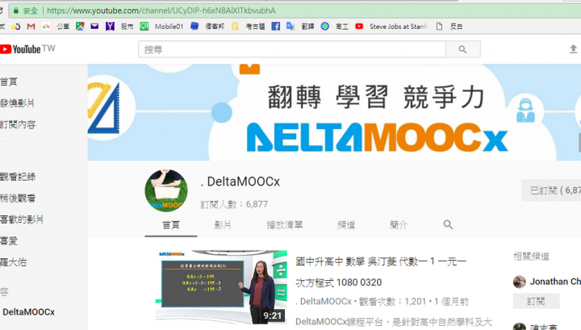Open the Facebook bookmark icon
This screenshot has height=330, width=581.
pos(276,27)
